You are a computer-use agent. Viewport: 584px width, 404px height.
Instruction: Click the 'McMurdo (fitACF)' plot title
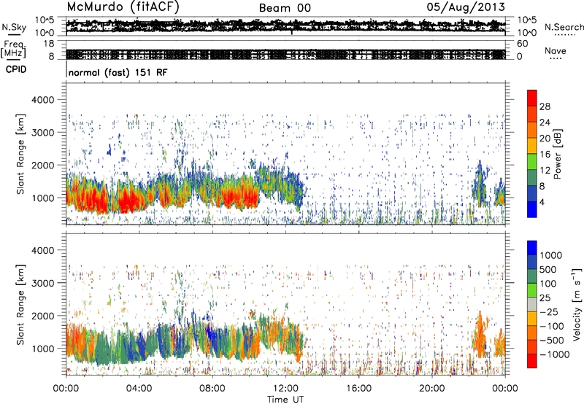point(123,7)
